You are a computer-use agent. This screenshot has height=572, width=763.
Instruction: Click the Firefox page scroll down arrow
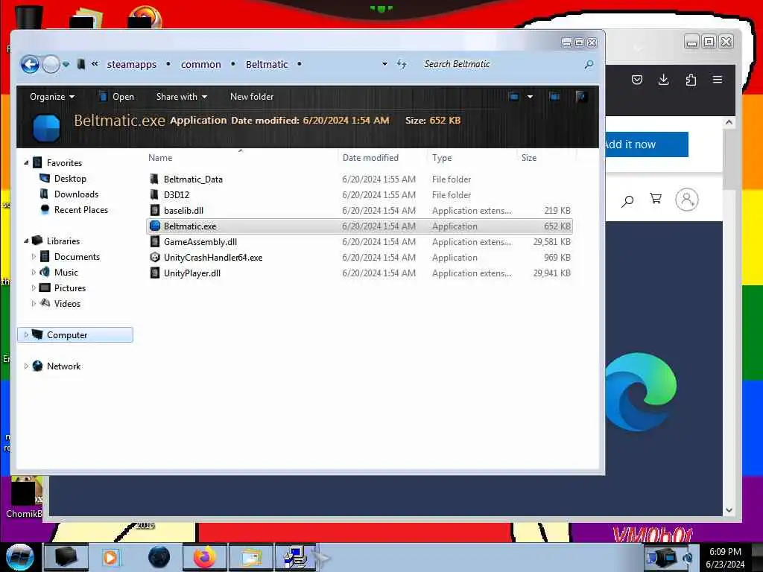click(x=729, y=510)
